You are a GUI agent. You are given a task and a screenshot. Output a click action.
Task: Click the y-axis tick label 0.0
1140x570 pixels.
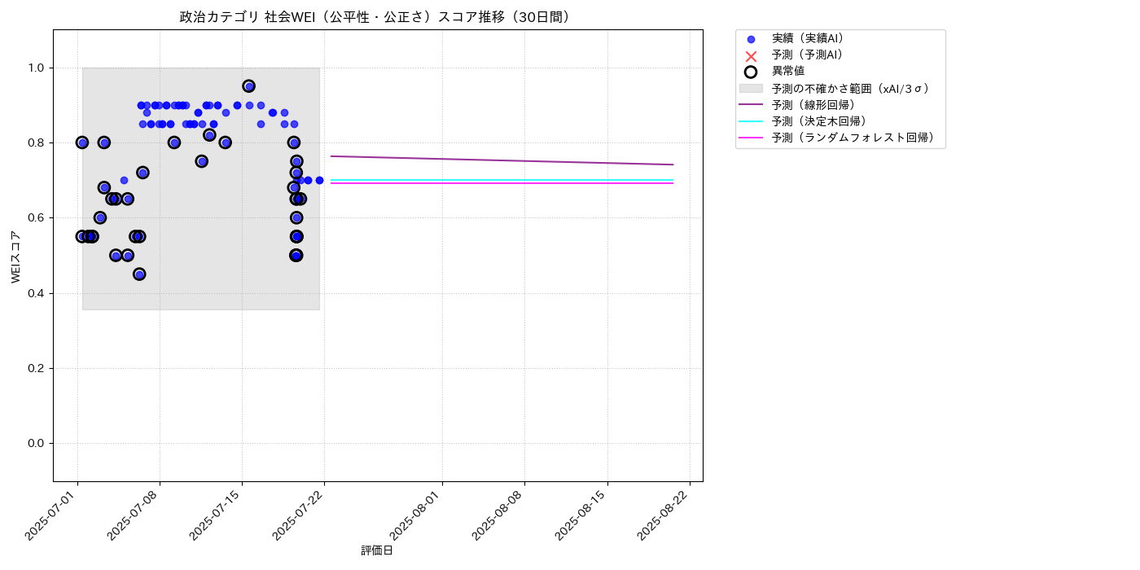click(37, 443)
